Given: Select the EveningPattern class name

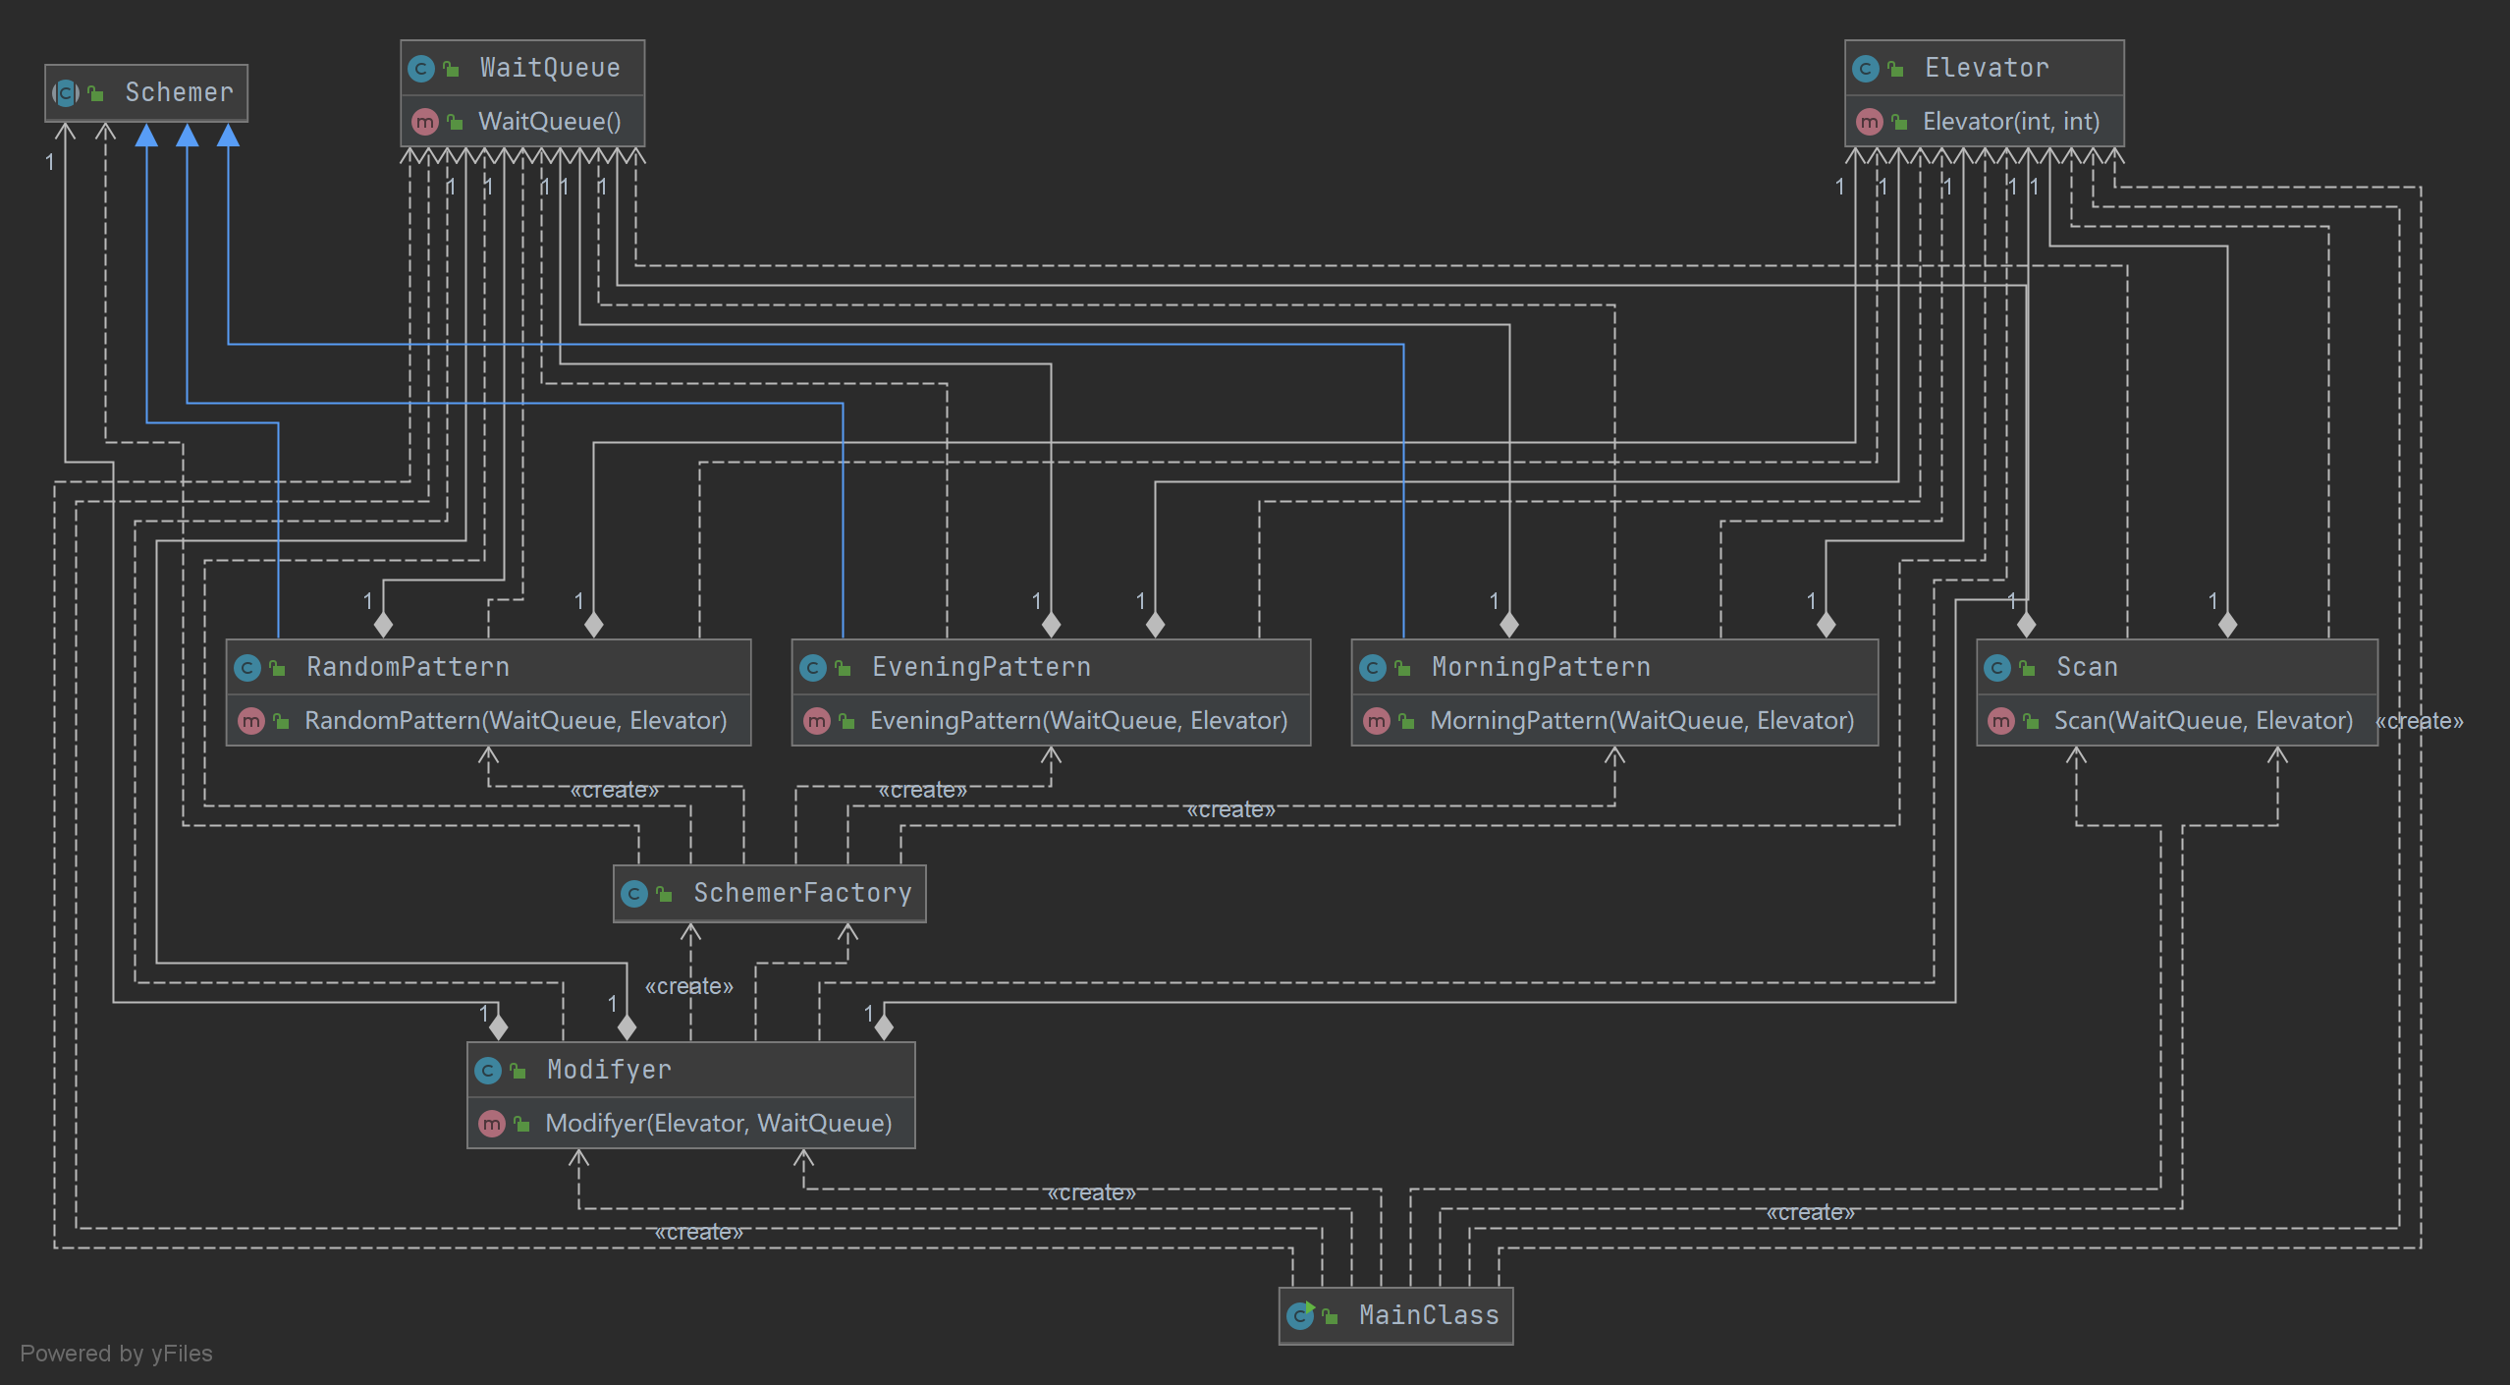Looking at the screenshot, I should tap(982, 667).
